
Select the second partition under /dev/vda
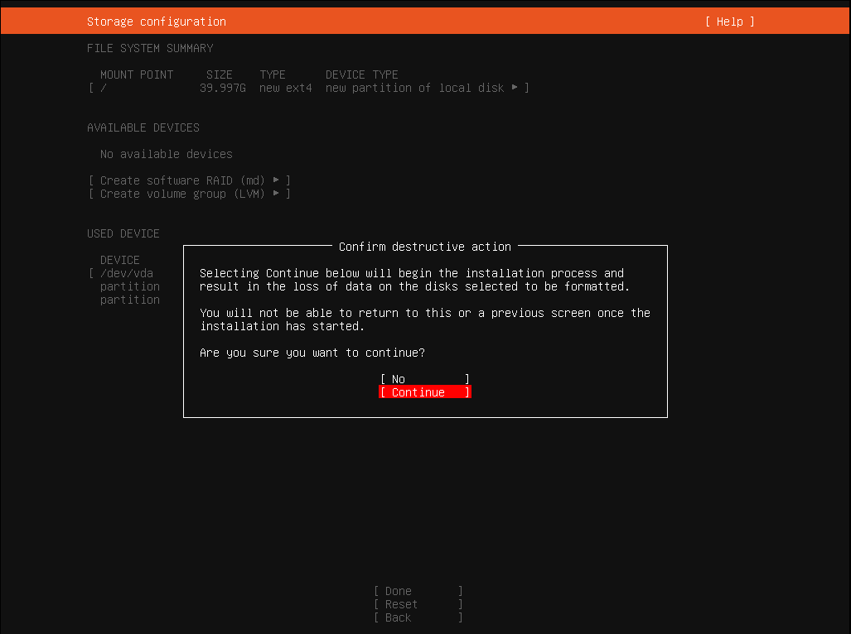129,299
